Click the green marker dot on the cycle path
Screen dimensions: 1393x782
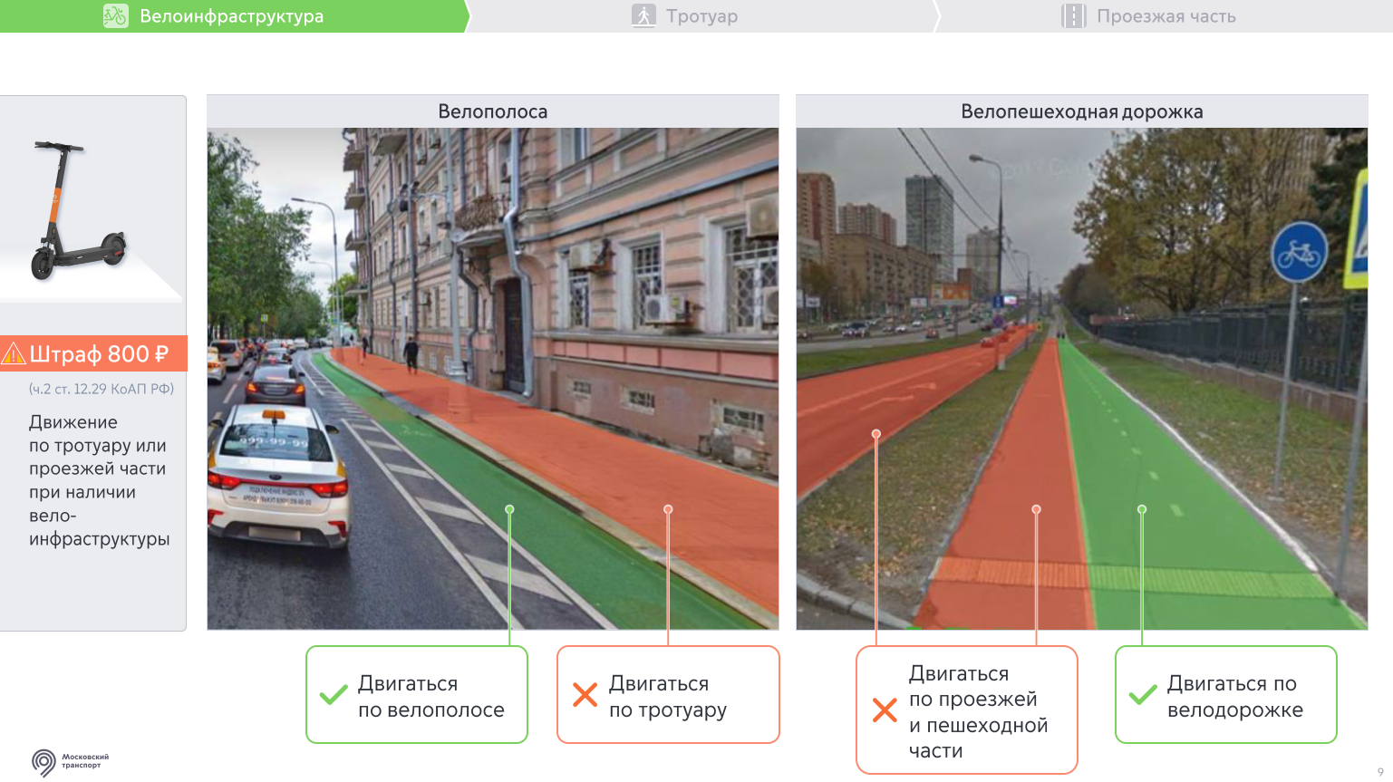[x=1142, y=509]
